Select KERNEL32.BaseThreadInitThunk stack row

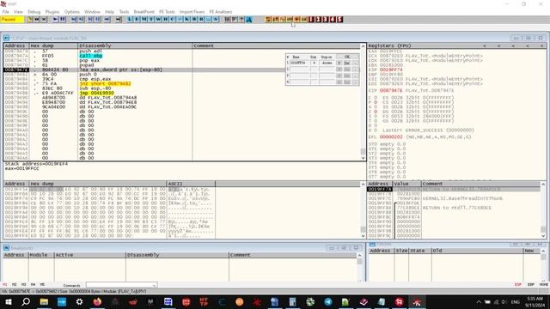tap(454, 198)
